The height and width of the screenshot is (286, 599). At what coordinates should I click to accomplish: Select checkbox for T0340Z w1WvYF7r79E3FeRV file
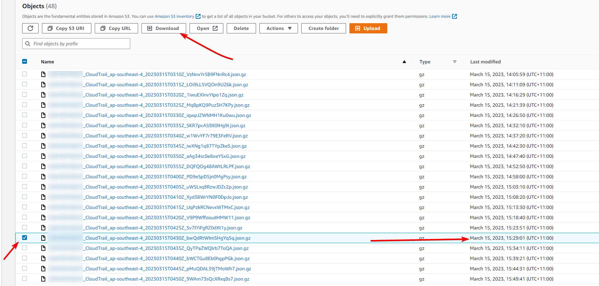coord(25,135)
